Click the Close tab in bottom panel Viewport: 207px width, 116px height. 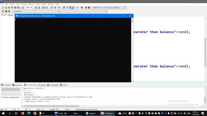tap(63, 85)
